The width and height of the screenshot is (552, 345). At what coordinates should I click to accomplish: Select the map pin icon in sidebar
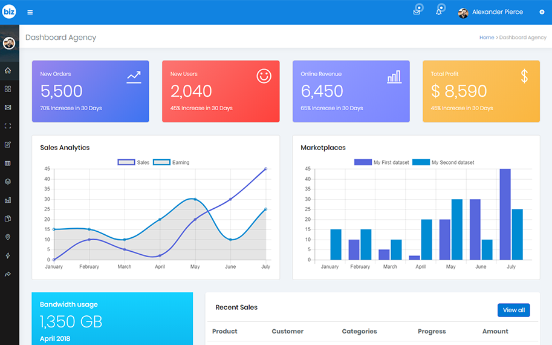[x=8, y=237]
